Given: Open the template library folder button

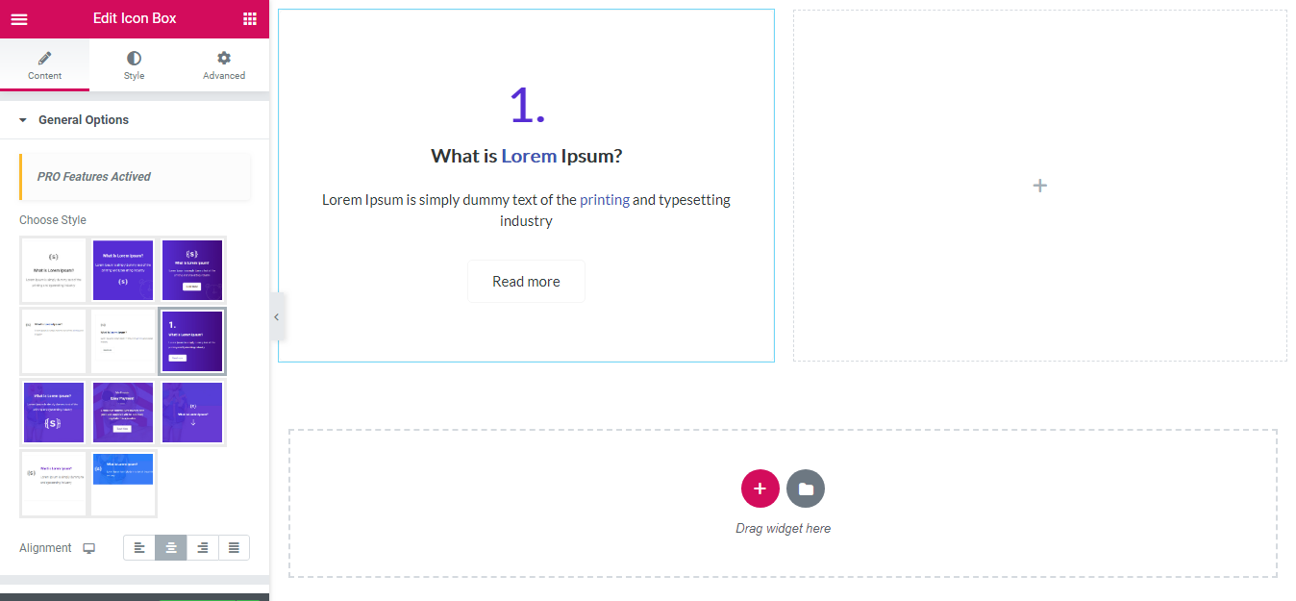Looking at the screenshot, I should (806, 488).
